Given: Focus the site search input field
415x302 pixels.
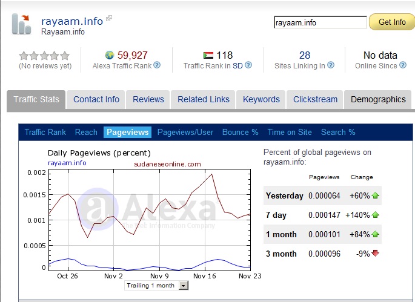Looking at the screenshot, I should [320, 22].
